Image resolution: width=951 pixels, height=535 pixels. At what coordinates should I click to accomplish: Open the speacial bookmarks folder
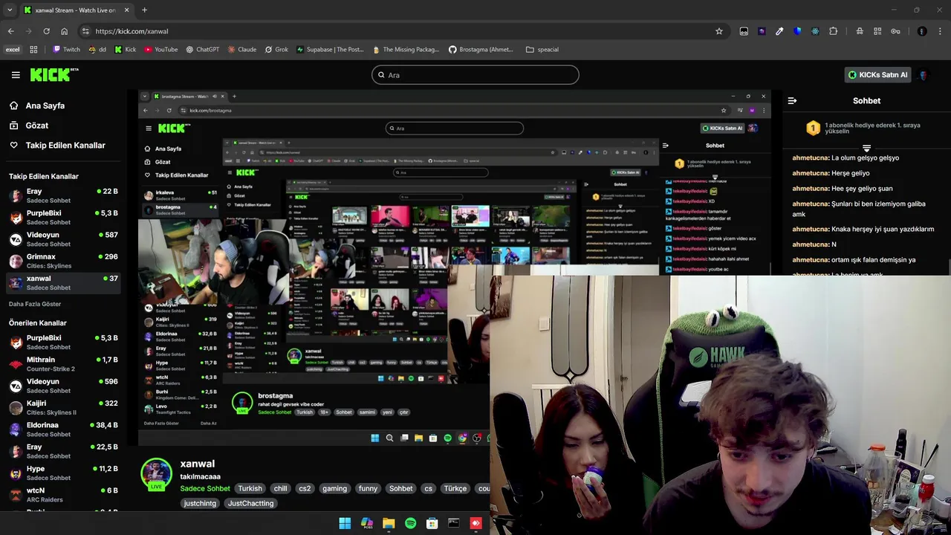(542, 50)
